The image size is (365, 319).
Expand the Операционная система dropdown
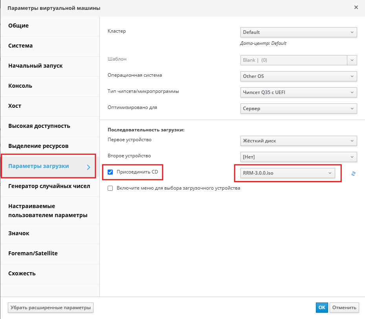tap(298, 76)
